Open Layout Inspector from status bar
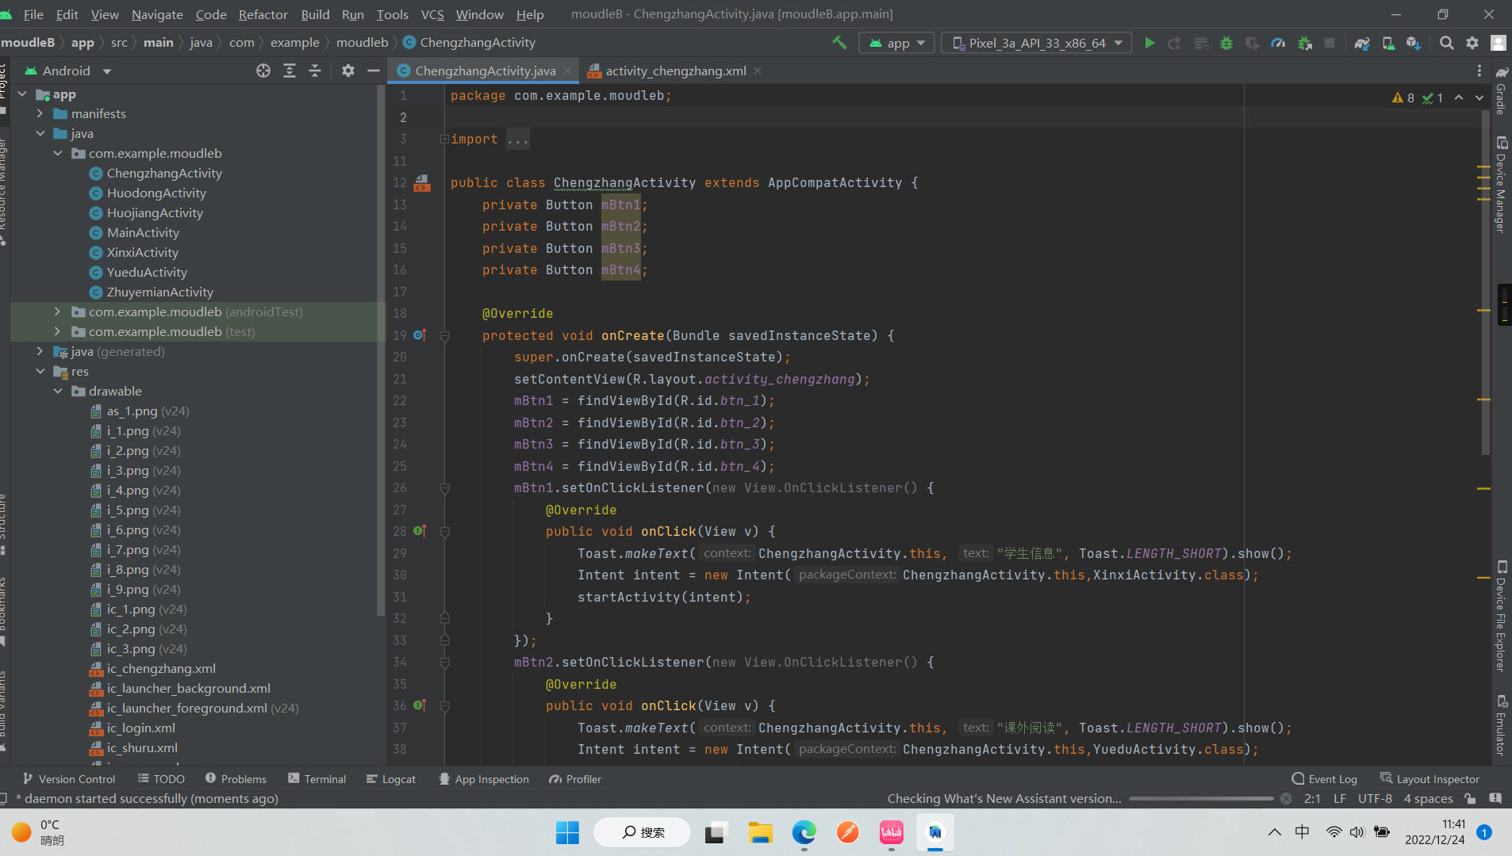The width and height of the screenshot is (1512, 856). [x=1429, y=779]
